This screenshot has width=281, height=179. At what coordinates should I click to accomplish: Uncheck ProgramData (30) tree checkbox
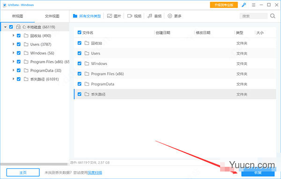[x=19, y=70]
